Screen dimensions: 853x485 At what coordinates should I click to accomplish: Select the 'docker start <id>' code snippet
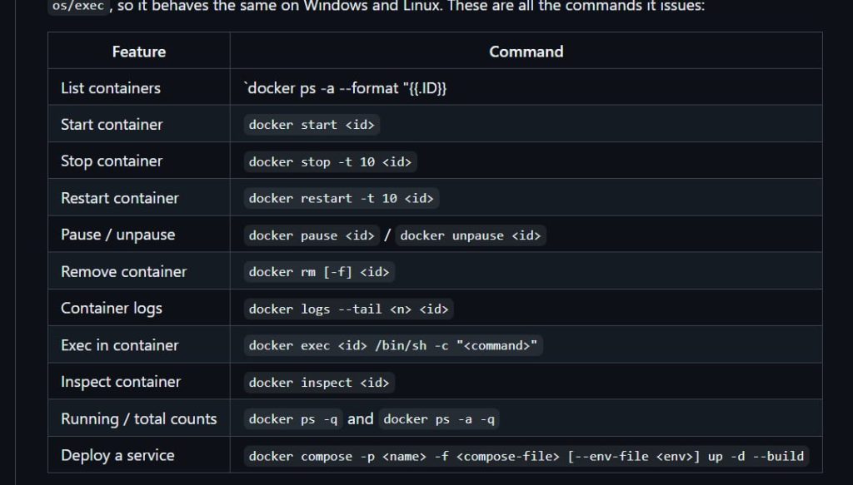(312, 125)
